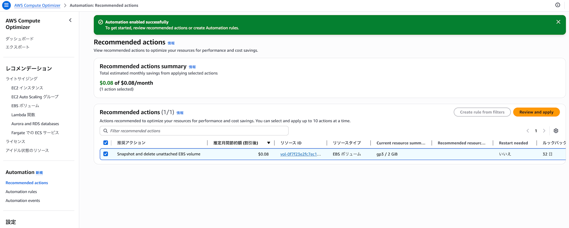Viewport: 569px width, 228px height.
Task: Dismiss the Automation enabled success banner
Action: coord(558,22)
